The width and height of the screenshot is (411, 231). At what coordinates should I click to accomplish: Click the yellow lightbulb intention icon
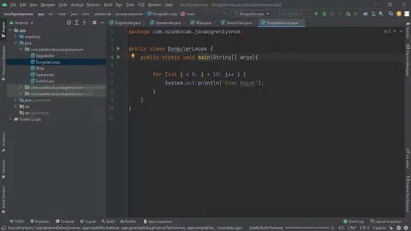[133, 56]
